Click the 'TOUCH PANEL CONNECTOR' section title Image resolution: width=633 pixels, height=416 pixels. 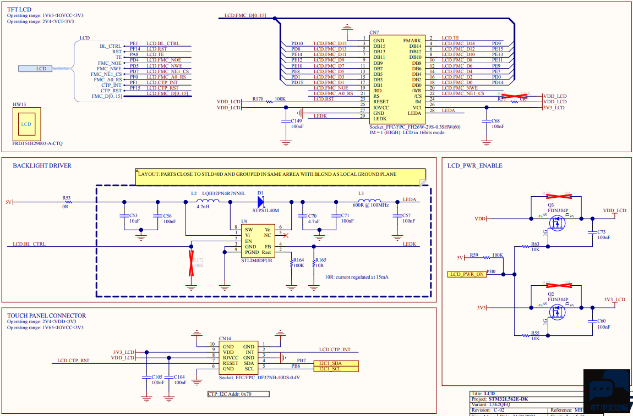tap(46, 315)
